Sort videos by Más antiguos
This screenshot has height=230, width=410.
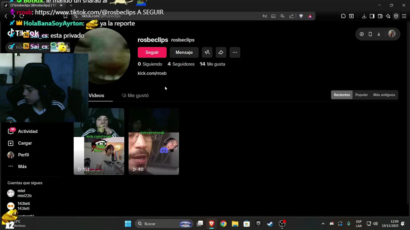tap(384, 95)
